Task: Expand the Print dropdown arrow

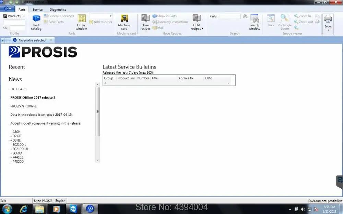Action: coord(328,30)
